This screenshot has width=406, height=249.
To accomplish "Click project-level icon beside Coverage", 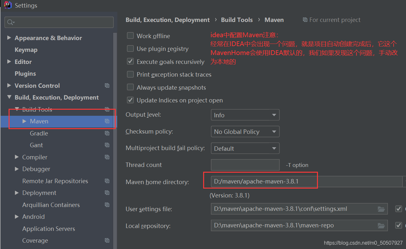I will coord(107,240).
